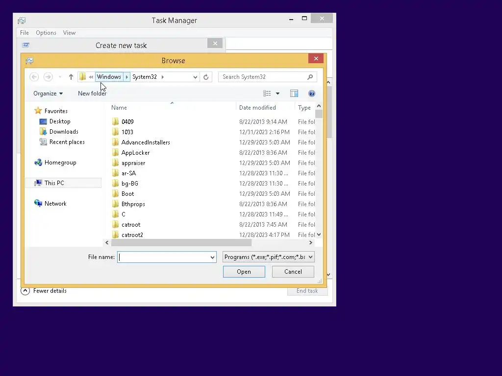Screen dimensions: 502x376
Task: Sort by Type column header
Action: click(305, 107)
